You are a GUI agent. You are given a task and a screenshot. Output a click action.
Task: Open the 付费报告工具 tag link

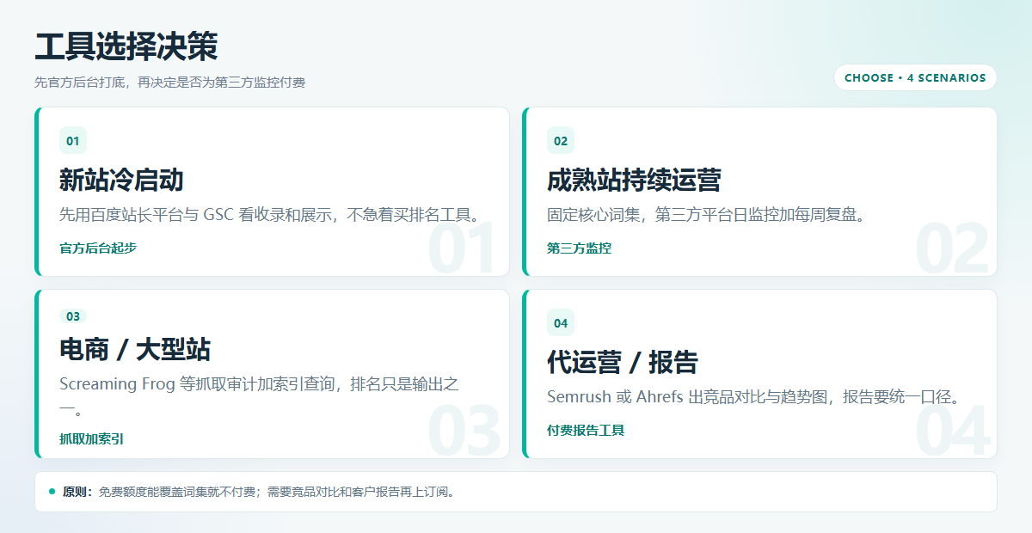pos(586,431)
